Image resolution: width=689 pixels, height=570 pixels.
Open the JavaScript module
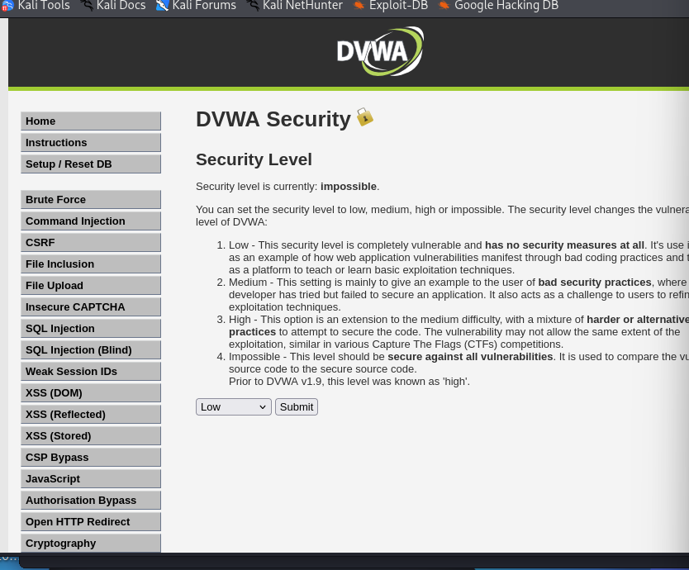(91, 479)
